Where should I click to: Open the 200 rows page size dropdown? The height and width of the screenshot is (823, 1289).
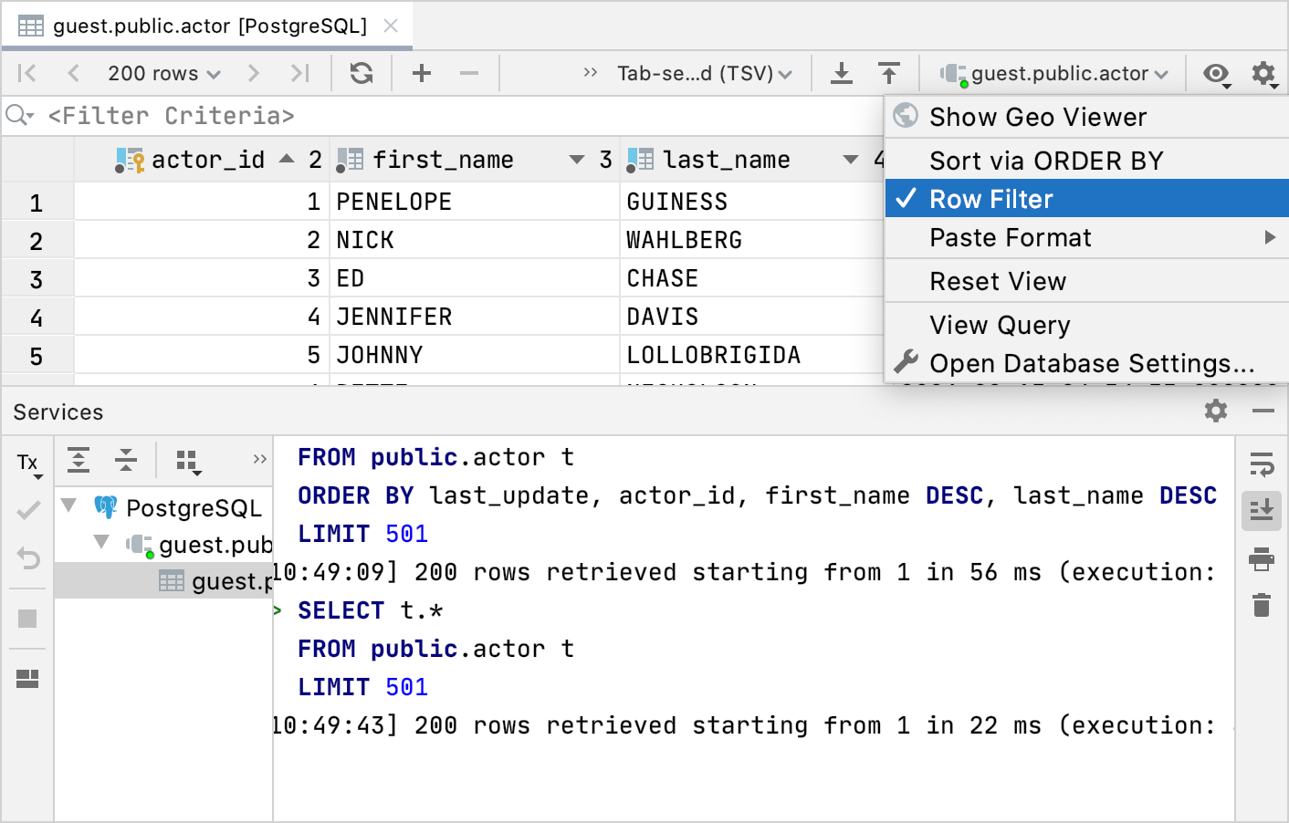[x=163, y=73]
